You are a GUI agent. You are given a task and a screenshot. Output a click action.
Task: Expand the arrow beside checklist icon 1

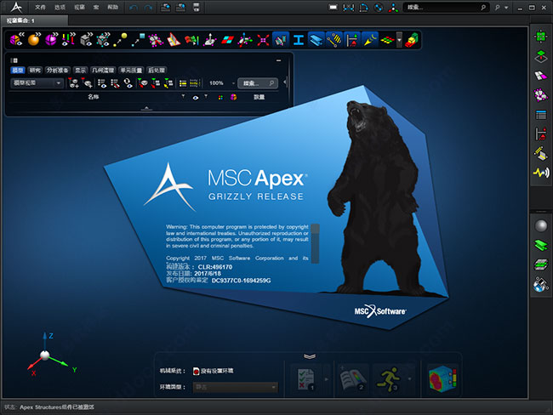point(326,379)
